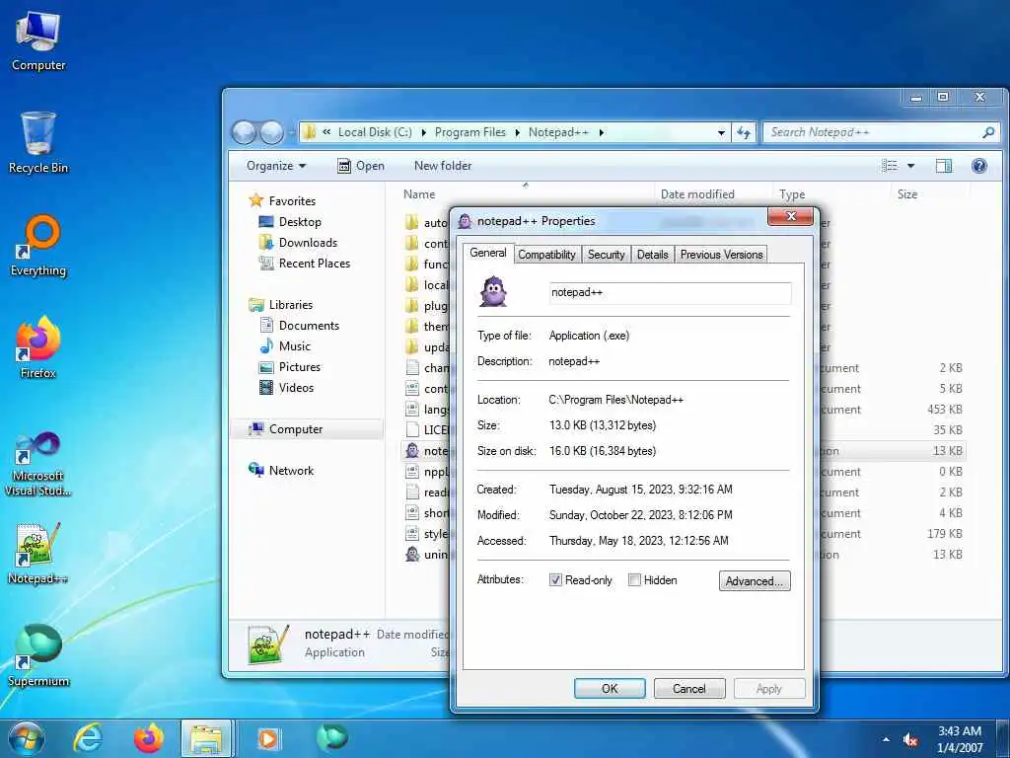Select the Microsoft Visual Studio desktop shortcut

coord(38,464)
